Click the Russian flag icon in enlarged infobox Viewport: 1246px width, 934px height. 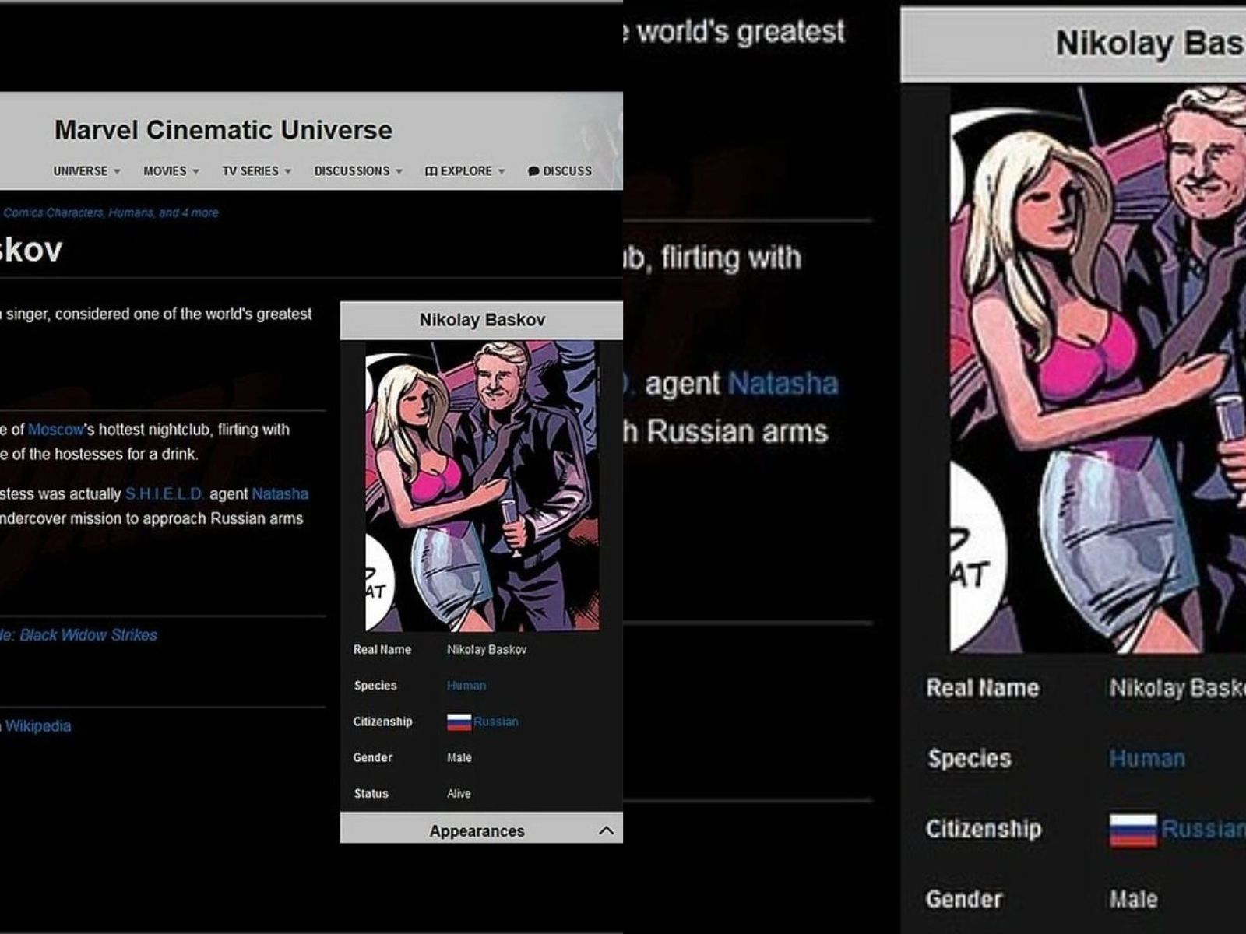[1133, 830]
